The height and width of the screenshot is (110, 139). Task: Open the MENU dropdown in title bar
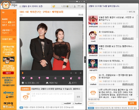coord(14,2)
